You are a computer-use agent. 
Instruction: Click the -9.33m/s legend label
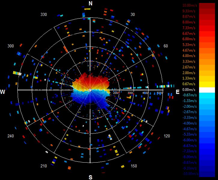click(190, 168)
